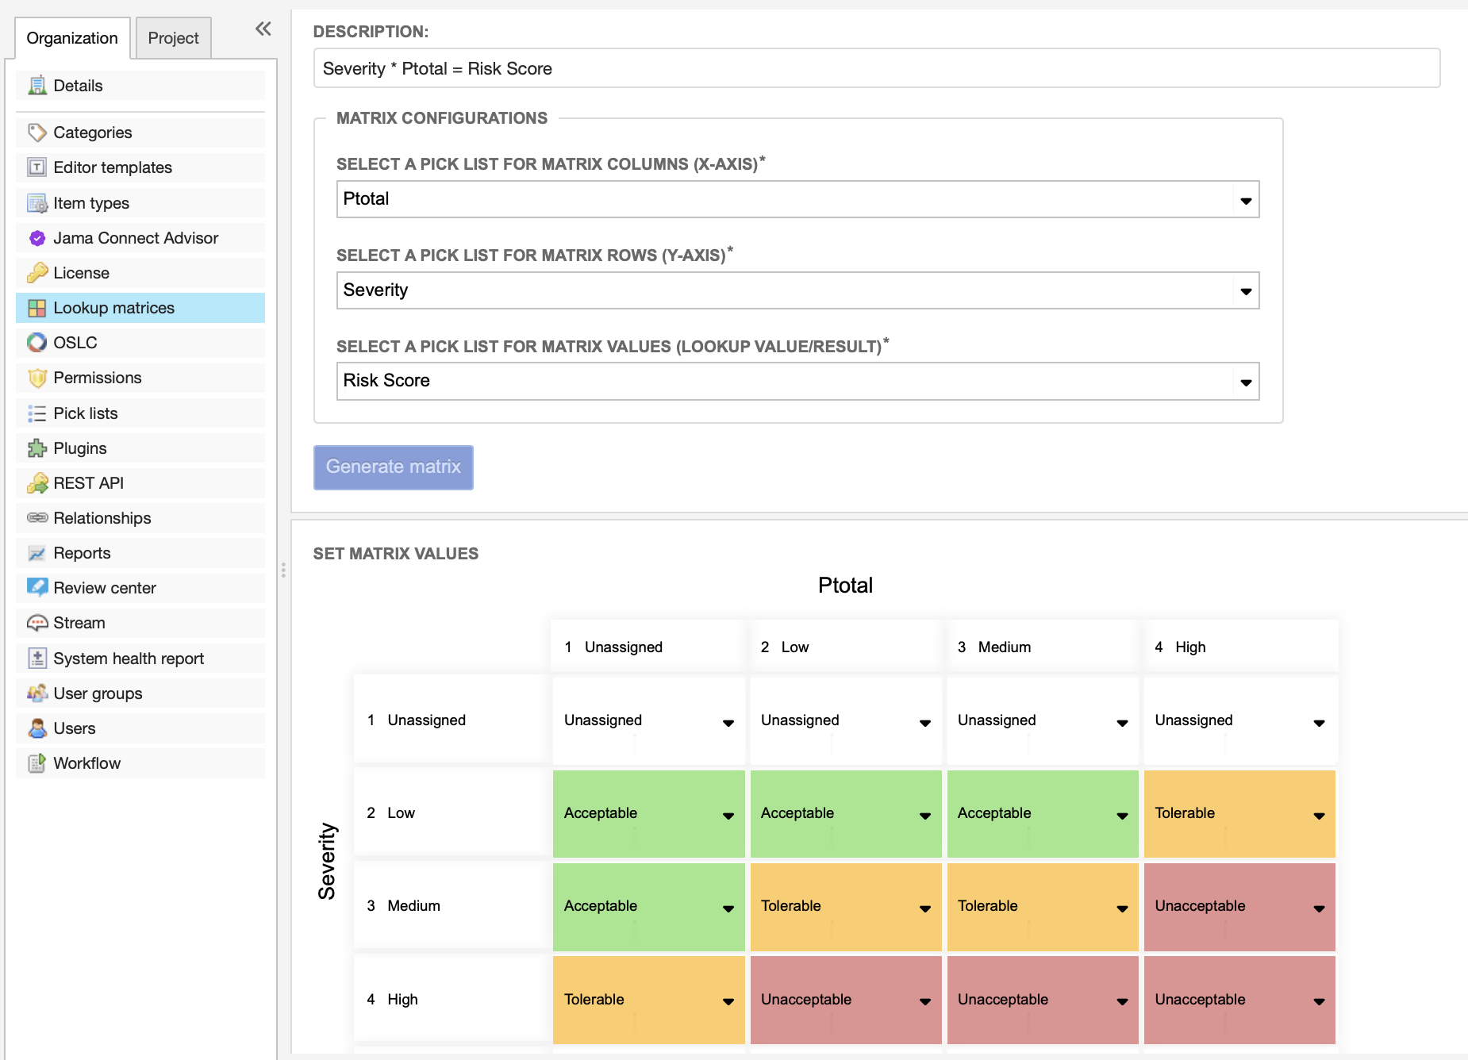Open the matrix rows Severity dropdown
This screenshot has height=1060, width=1468.
click(x=797, y=290)
